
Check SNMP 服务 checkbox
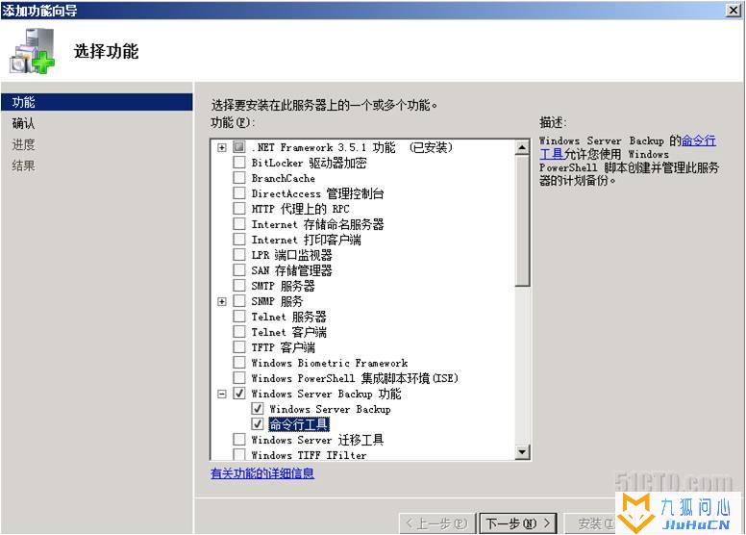click(x=239, y=301)
